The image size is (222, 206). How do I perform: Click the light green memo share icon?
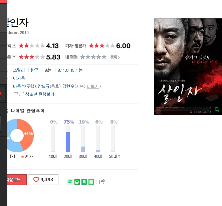pyautogui.click(x=91, y=182)
